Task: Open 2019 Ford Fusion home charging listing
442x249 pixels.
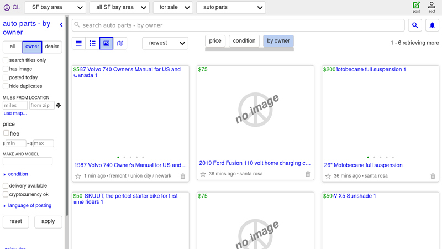Action: pyautogui.click(x=255, y=163)
